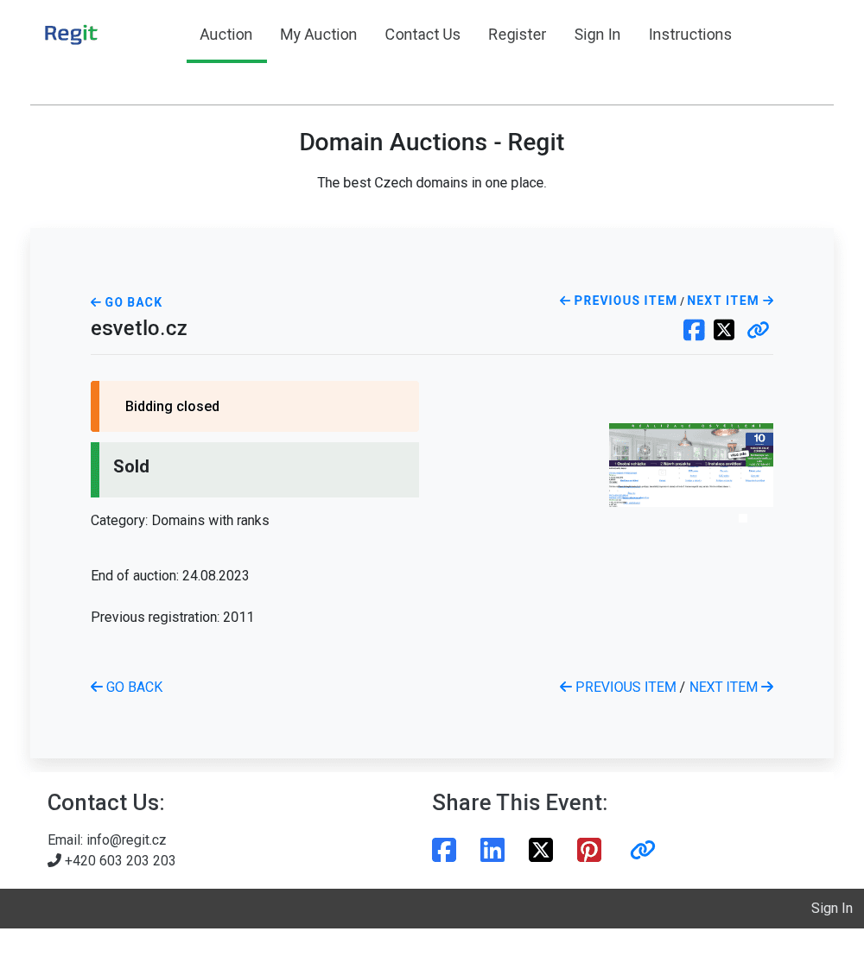Click the Facebook icon under Share This Event
Screen dimensions: 864x963
click(444, 850)
